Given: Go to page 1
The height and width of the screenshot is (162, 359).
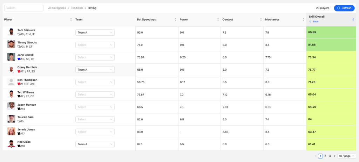Looking at the screenshot, I should (x=320, y=156).
